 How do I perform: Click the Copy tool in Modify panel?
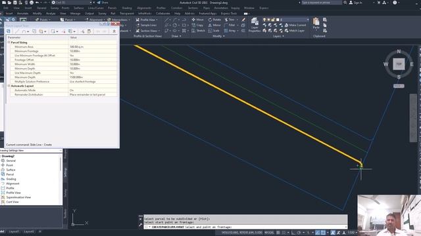click(x=197, y=25)
